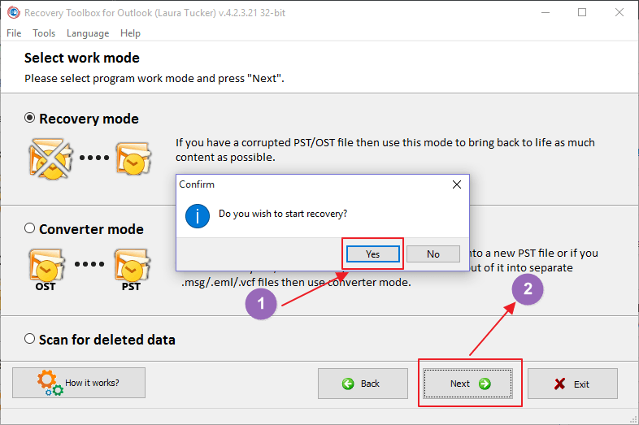
Task: Click the red X icon on Exit
Action: coord(559,384)
